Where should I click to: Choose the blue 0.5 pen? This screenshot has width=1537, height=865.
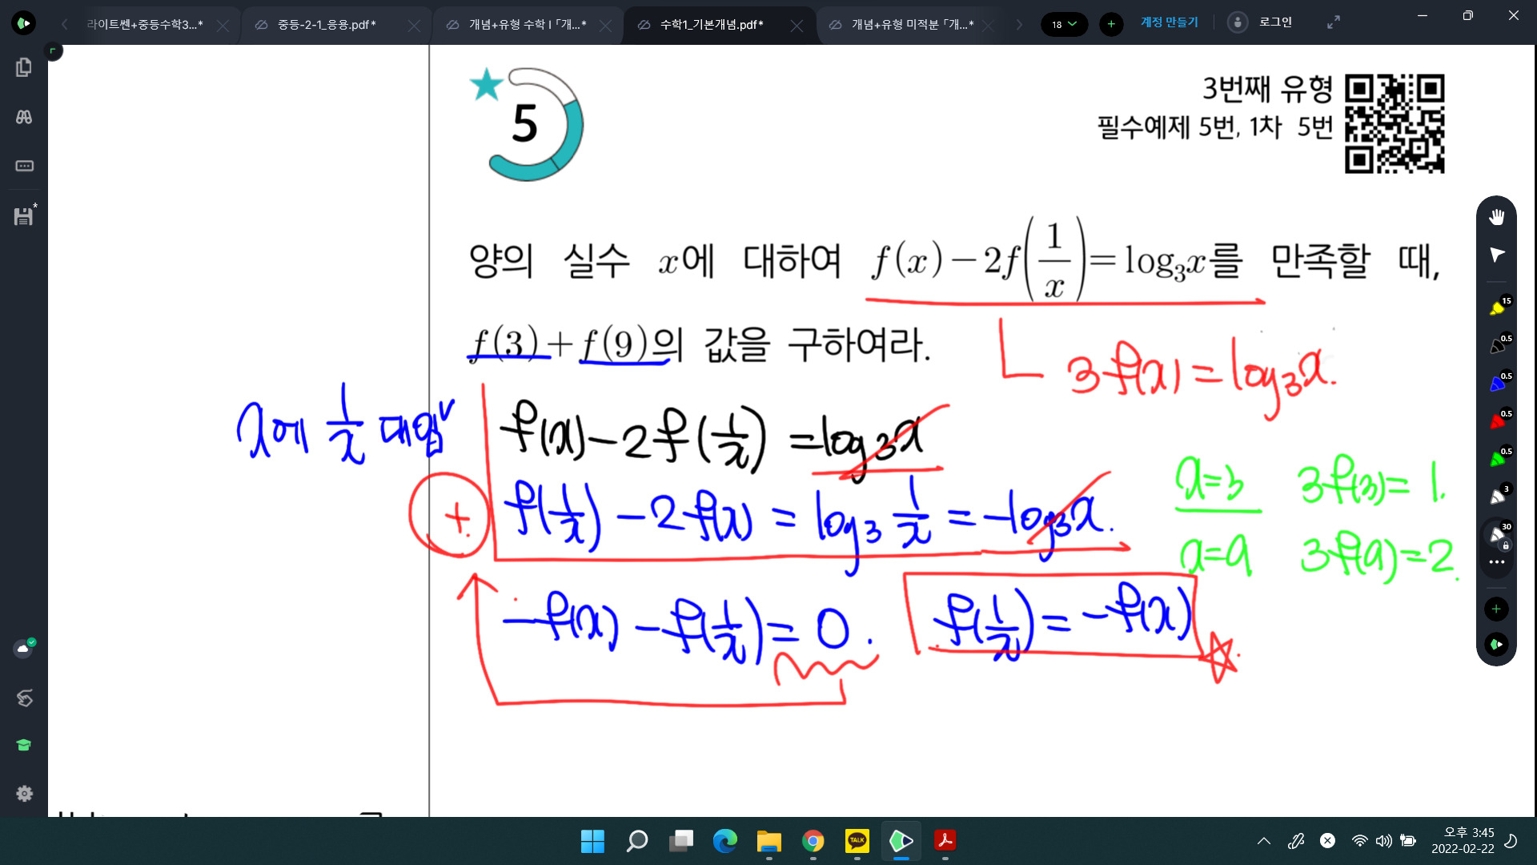[x=1498, y=383]
